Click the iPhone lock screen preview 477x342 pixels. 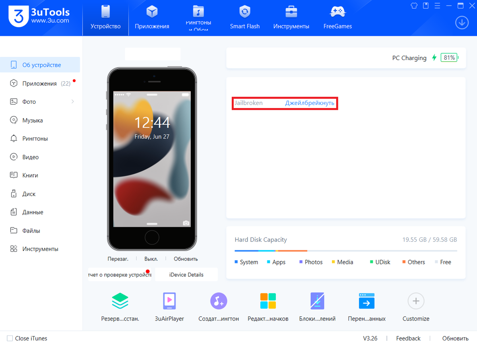(152, 159)
